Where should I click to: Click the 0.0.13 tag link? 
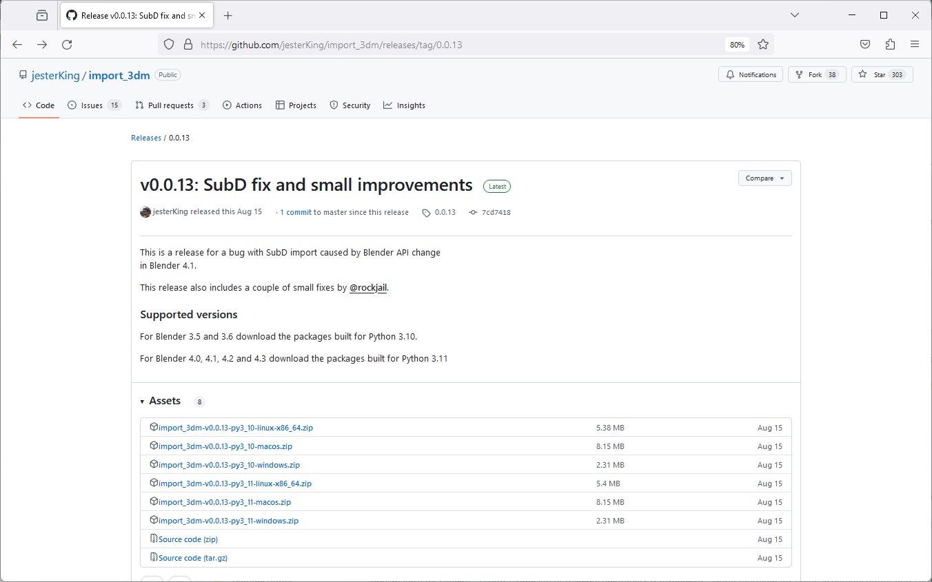point(439,212)
